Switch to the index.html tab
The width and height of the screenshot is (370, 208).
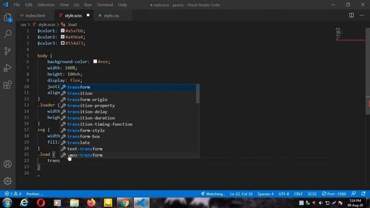tap(35, 16)
